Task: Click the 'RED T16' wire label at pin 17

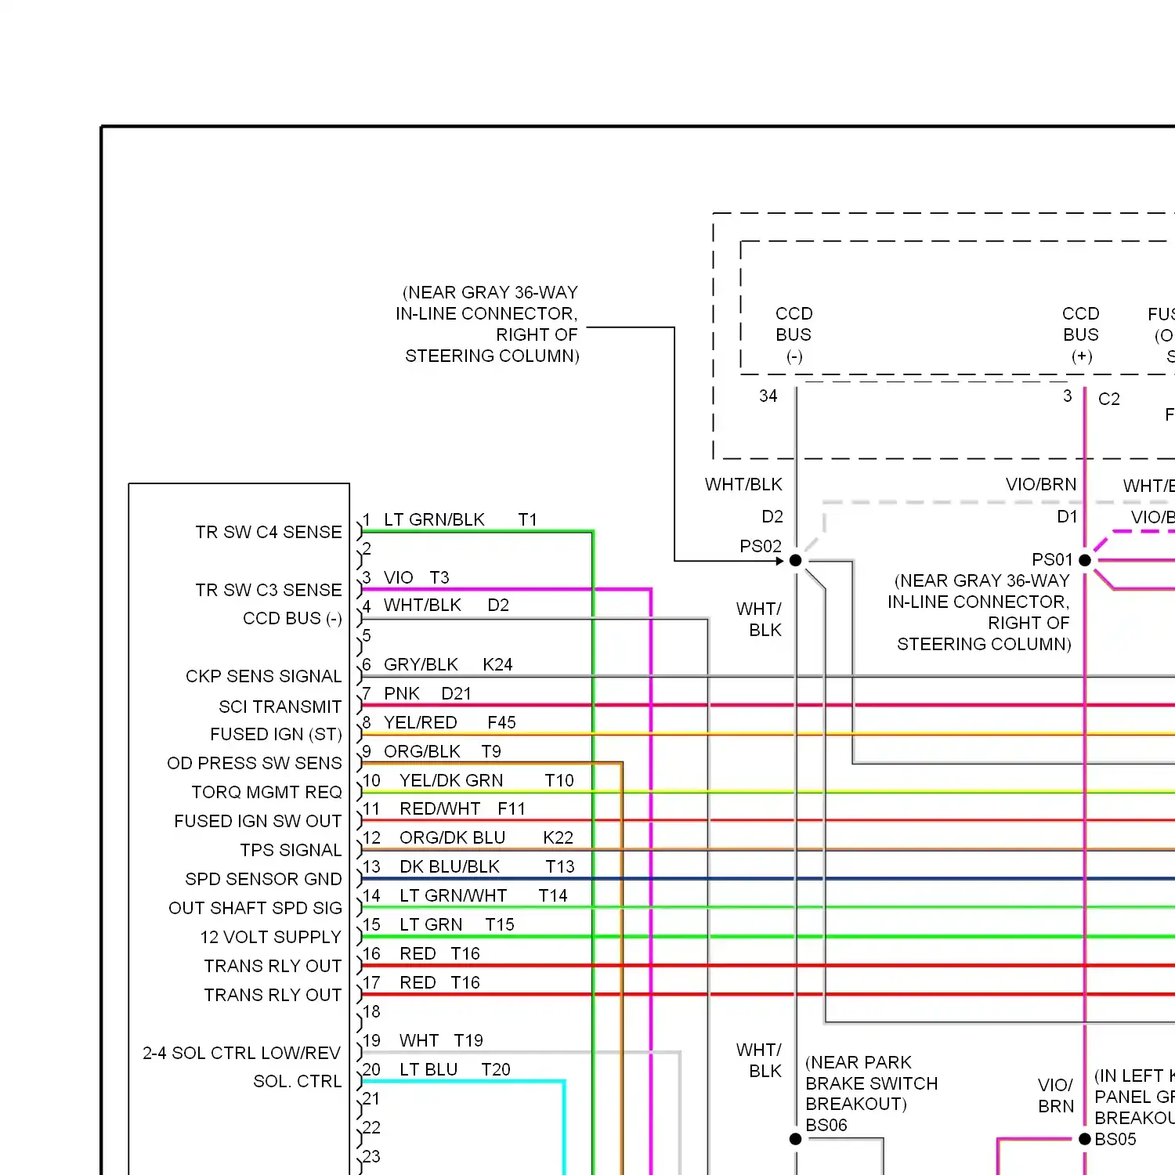Action: pos(439,982)
